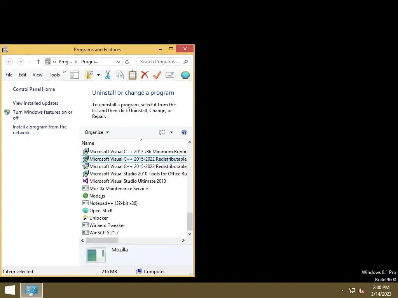Click the Cut scissors toolbar icon
Viewport: 398px width, 298px height.
pos(108,75)
